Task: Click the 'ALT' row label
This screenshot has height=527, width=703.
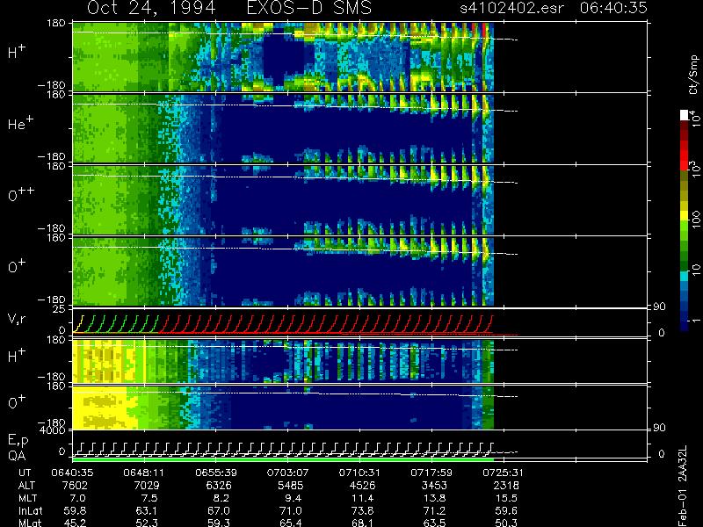Action: [26, 486]
